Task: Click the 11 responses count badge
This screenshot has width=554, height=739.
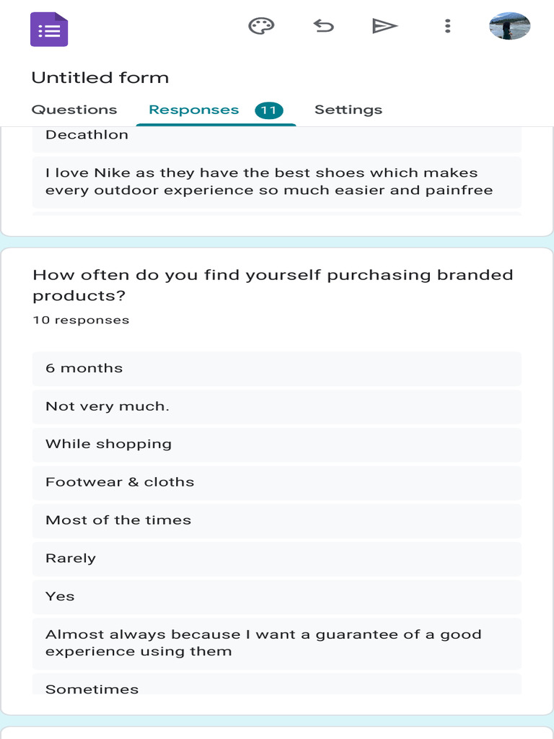Action: 269,110
